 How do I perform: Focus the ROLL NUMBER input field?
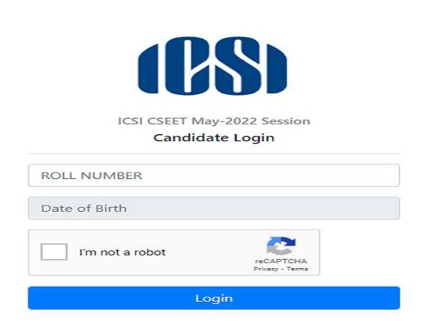click(x=213, y=175)
